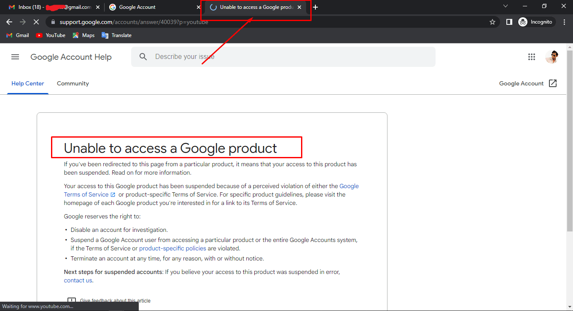Close the Google Account tab
The width and height of the screenshot is (573, 311).
[x=199, y=7]
